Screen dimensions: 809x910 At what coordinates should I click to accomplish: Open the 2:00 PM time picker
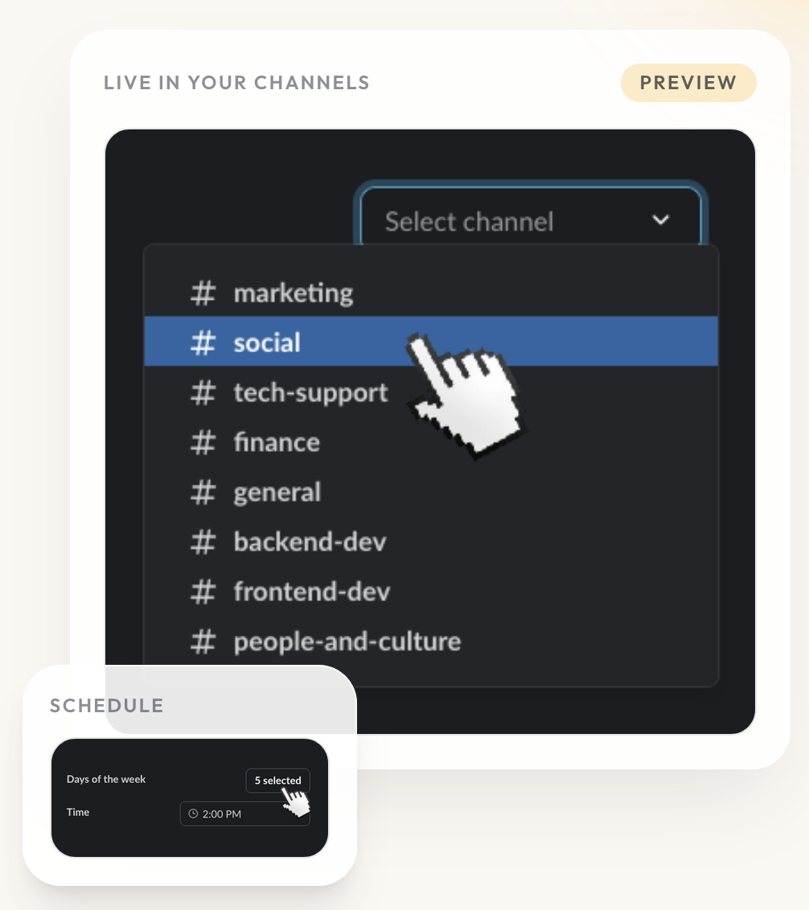tap(244, 814)
